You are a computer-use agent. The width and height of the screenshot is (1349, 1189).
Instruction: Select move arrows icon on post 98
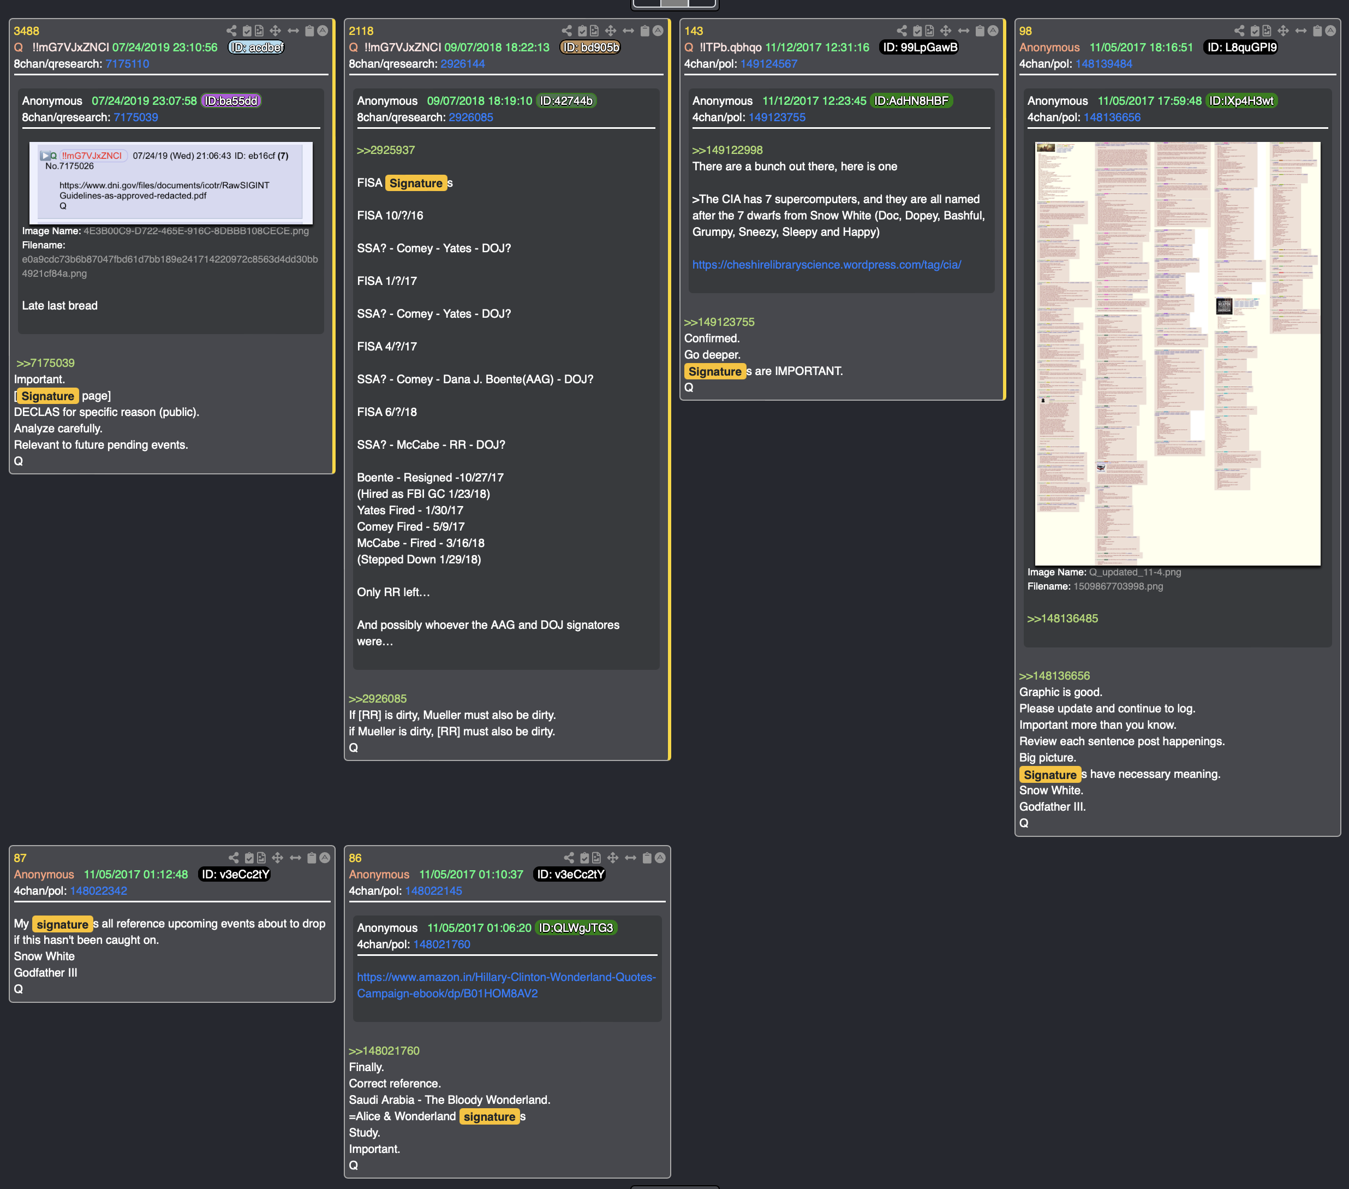point(1283,31)
